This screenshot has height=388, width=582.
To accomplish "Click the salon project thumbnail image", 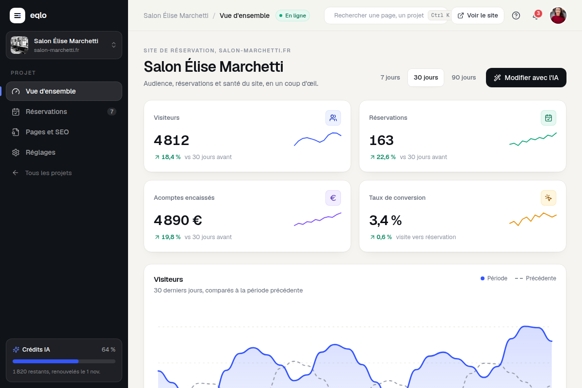I will 19,45.
